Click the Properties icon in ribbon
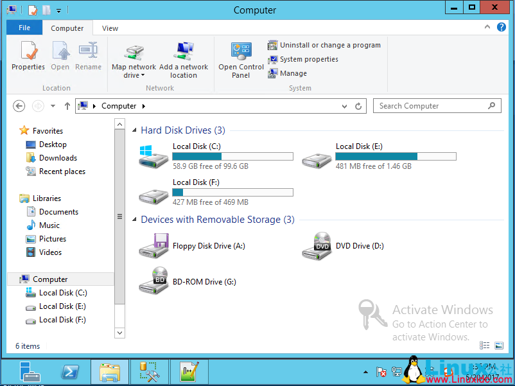 click(28, 52)
